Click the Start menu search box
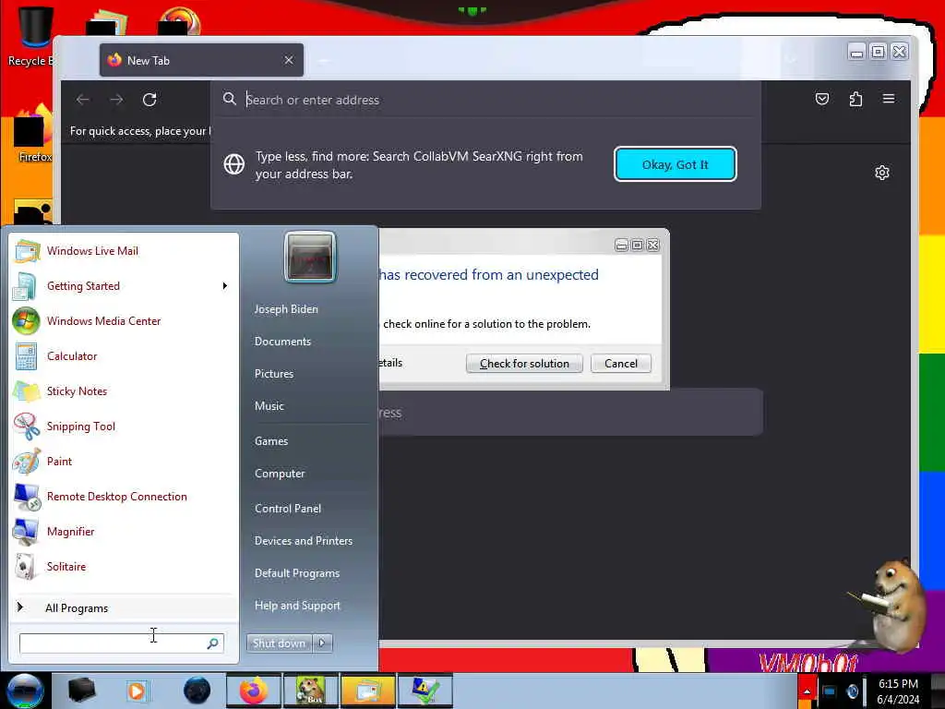This screenshot has height=709, width=945. (121, 643)
